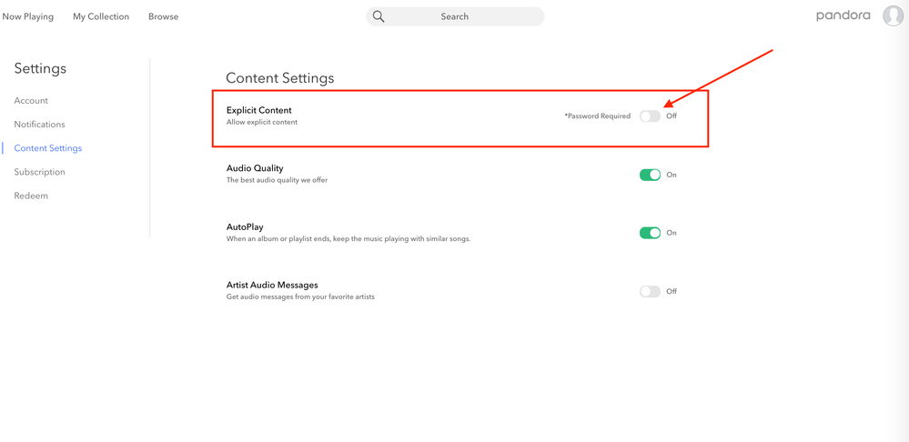Click the magnifying glass search icon
This screenshot has width=909, height=442.
[x=379, y=16]
